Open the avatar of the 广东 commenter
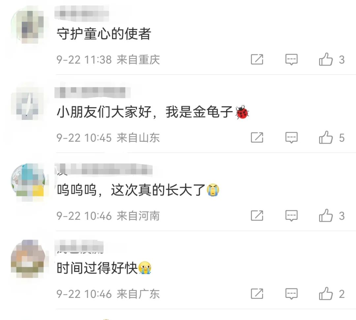The height and width of the screenshot is (320, 356). pyautogui.click(x=28, y=259)
